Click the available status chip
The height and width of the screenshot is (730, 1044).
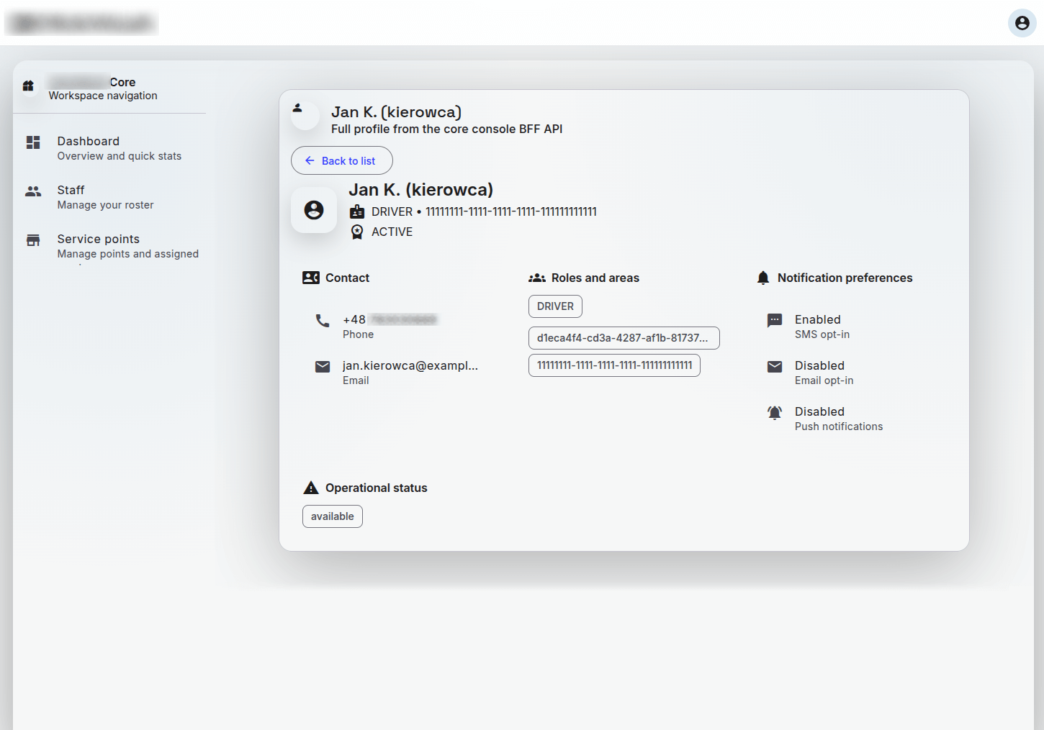click(333, 516)
